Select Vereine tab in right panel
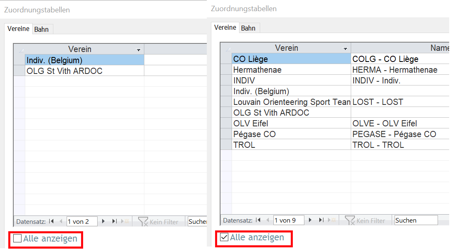This screenshot has width=450, height=249. 225,28
